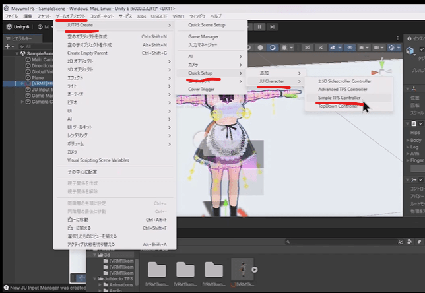Open the ライト submenu
Image resolution: width=425 pixels, height=293 pixels.
coord(115,86)
